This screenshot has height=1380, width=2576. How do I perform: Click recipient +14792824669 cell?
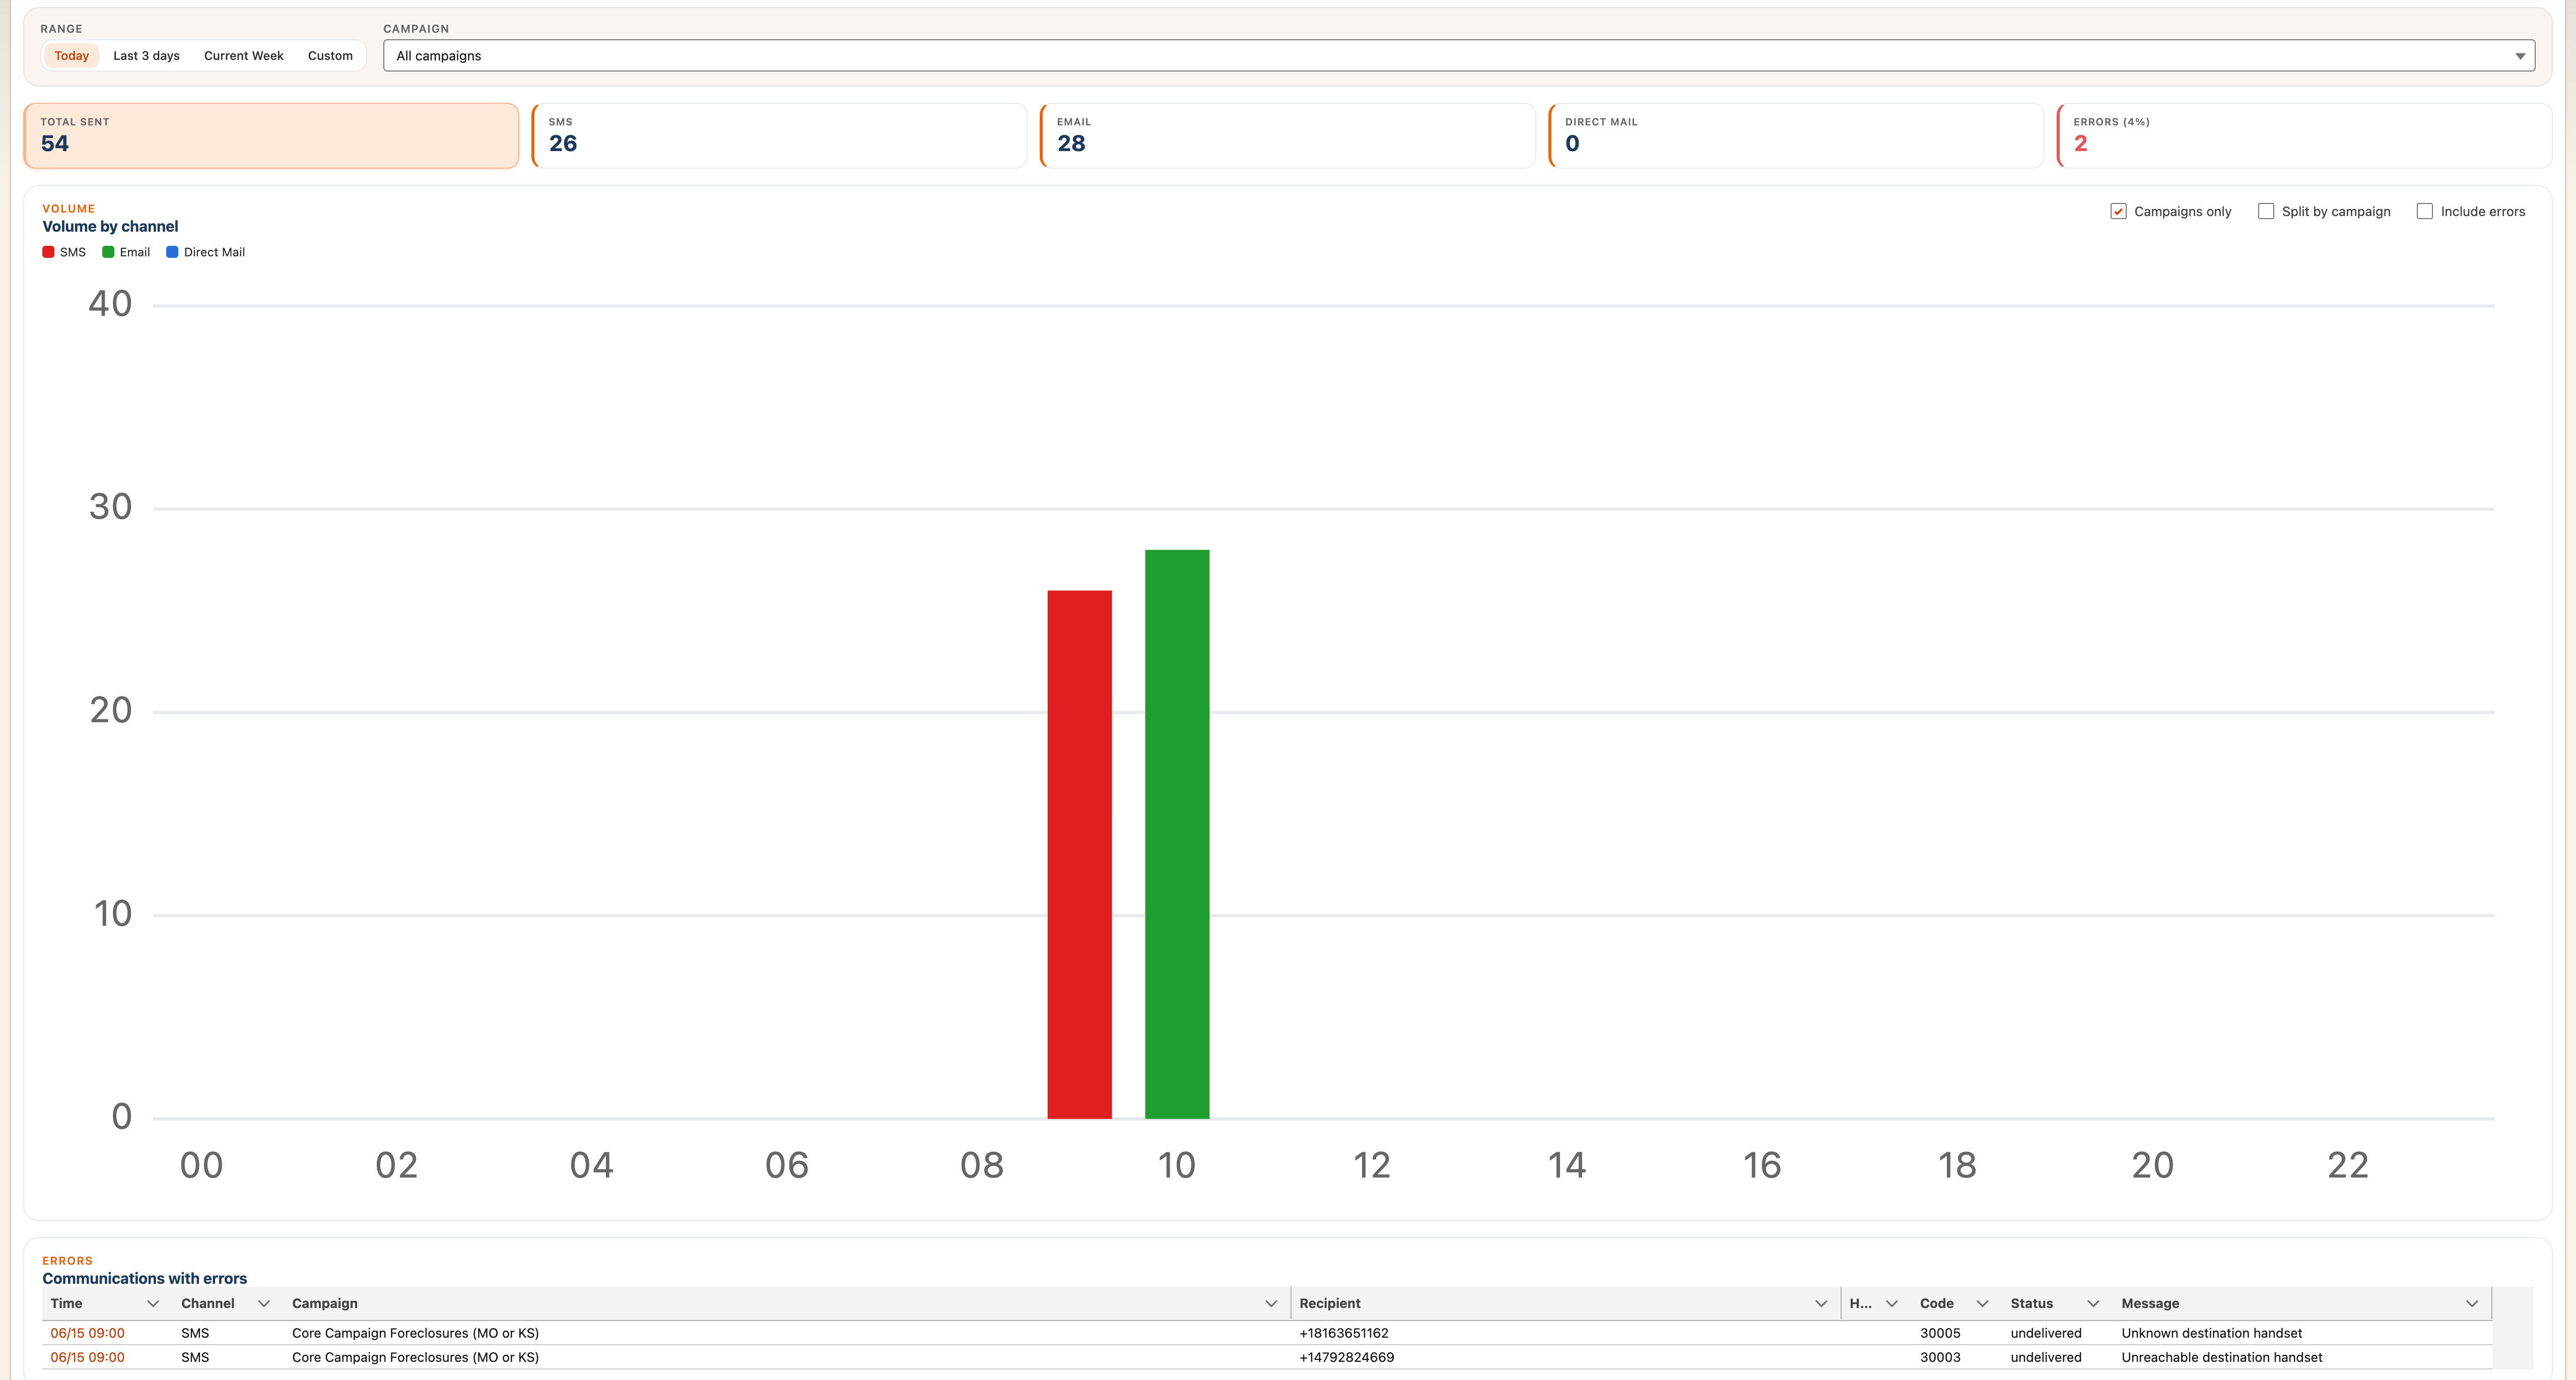(x=1346, y=1357)
